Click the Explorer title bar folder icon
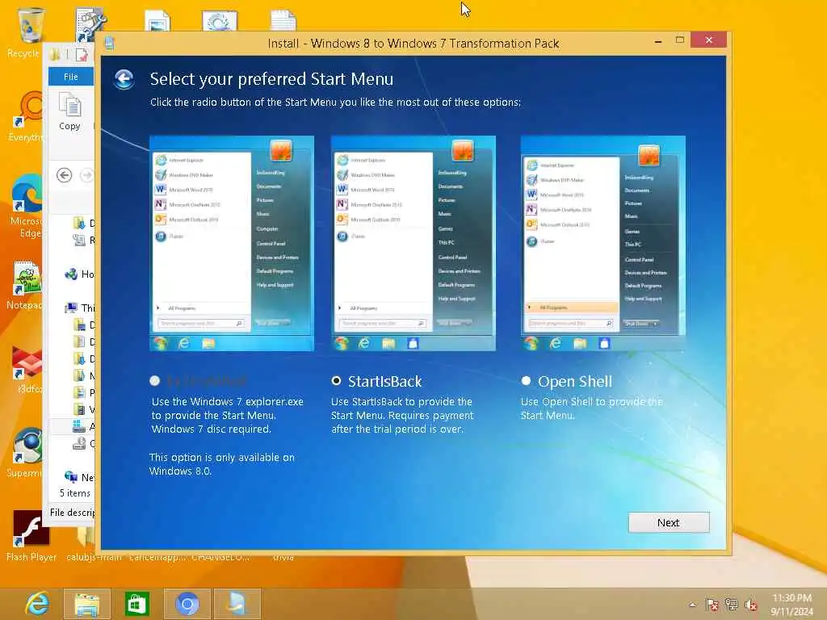The width and height of the screenshot is (827, 620). click(x=54, y=54)
